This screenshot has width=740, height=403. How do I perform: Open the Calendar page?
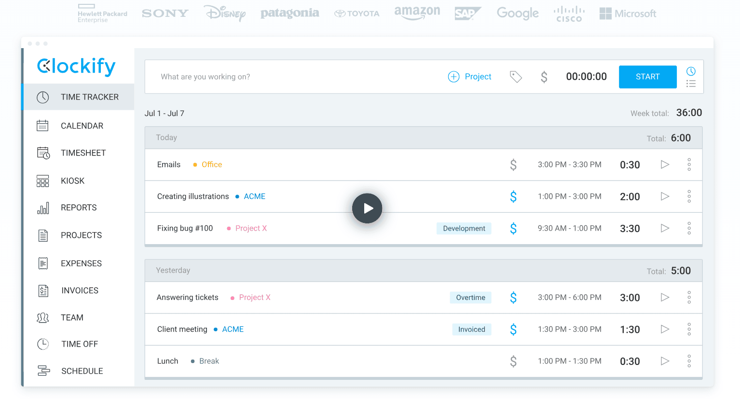[79, 126]
